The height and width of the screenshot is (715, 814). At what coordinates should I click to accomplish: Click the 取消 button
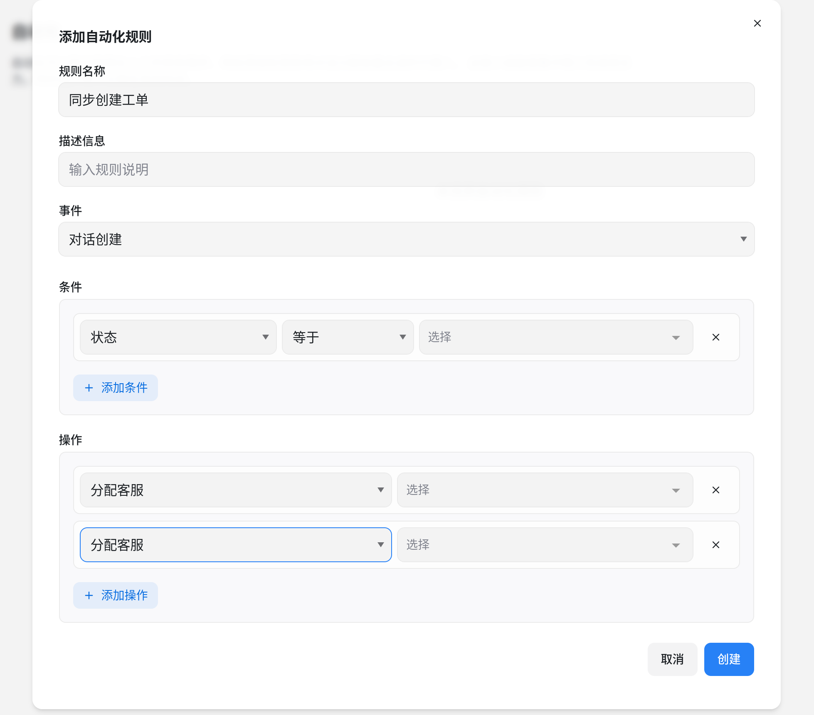(672, 659)
